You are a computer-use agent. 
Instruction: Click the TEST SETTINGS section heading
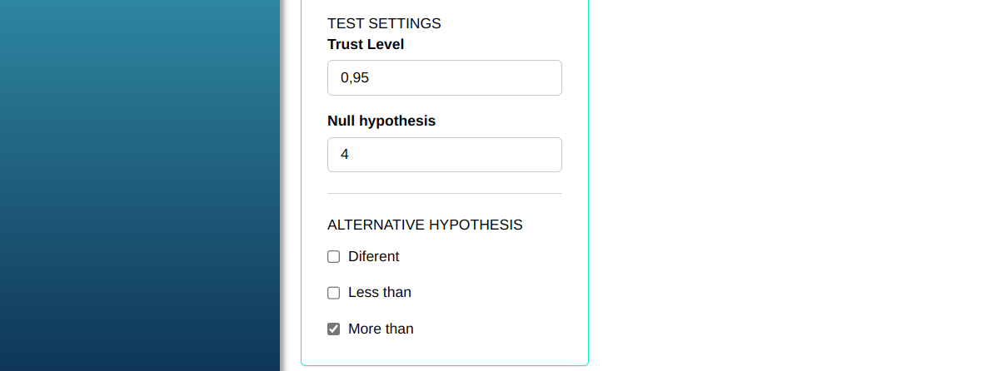[x=384, y=23]
